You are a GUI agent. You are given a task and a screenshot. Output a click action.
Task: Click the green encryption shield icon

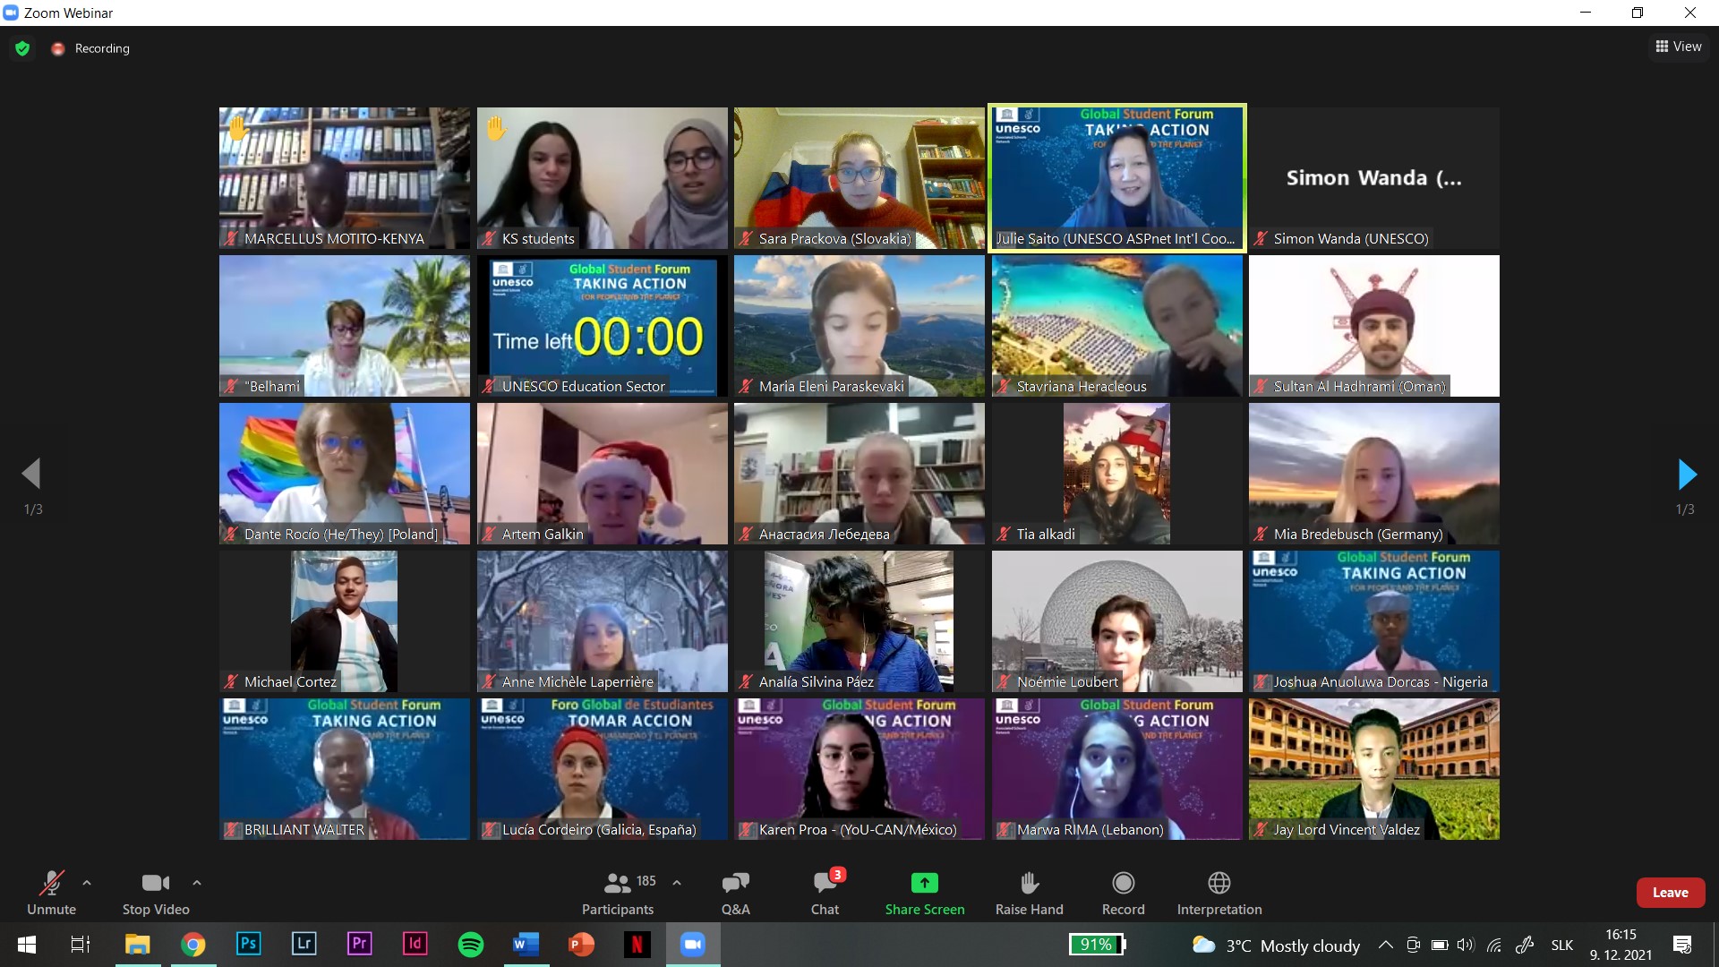point(22,48)
